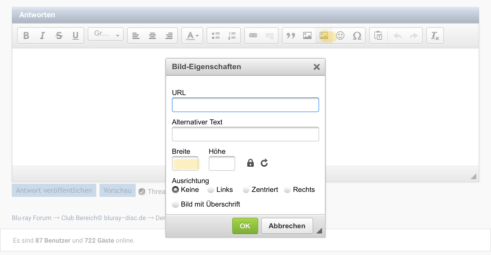Open Club Bereich© bluray-disc.de link
491x255 pixels.
point(104,218)
